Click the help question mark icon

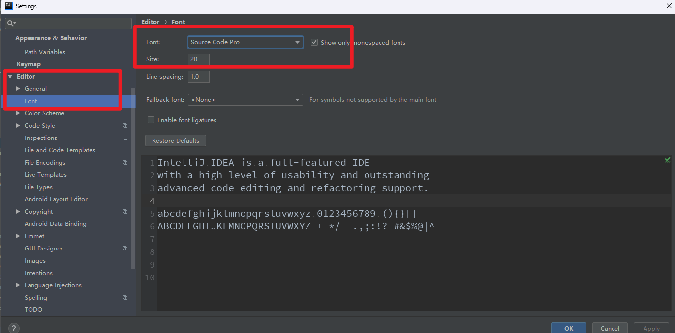(x=13, y=328)
